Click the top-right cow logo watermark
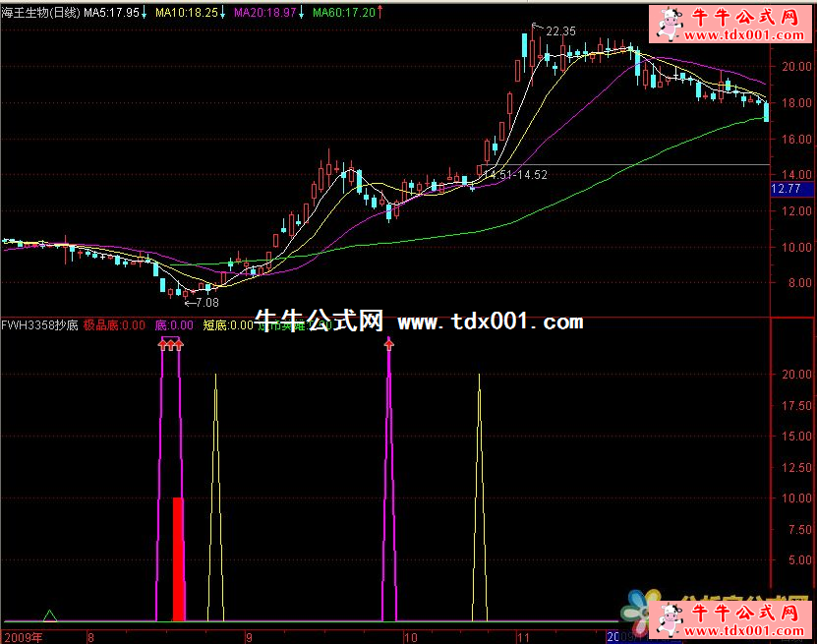Image resolution: width=817 pixels, height=644 pixels. 670,24
